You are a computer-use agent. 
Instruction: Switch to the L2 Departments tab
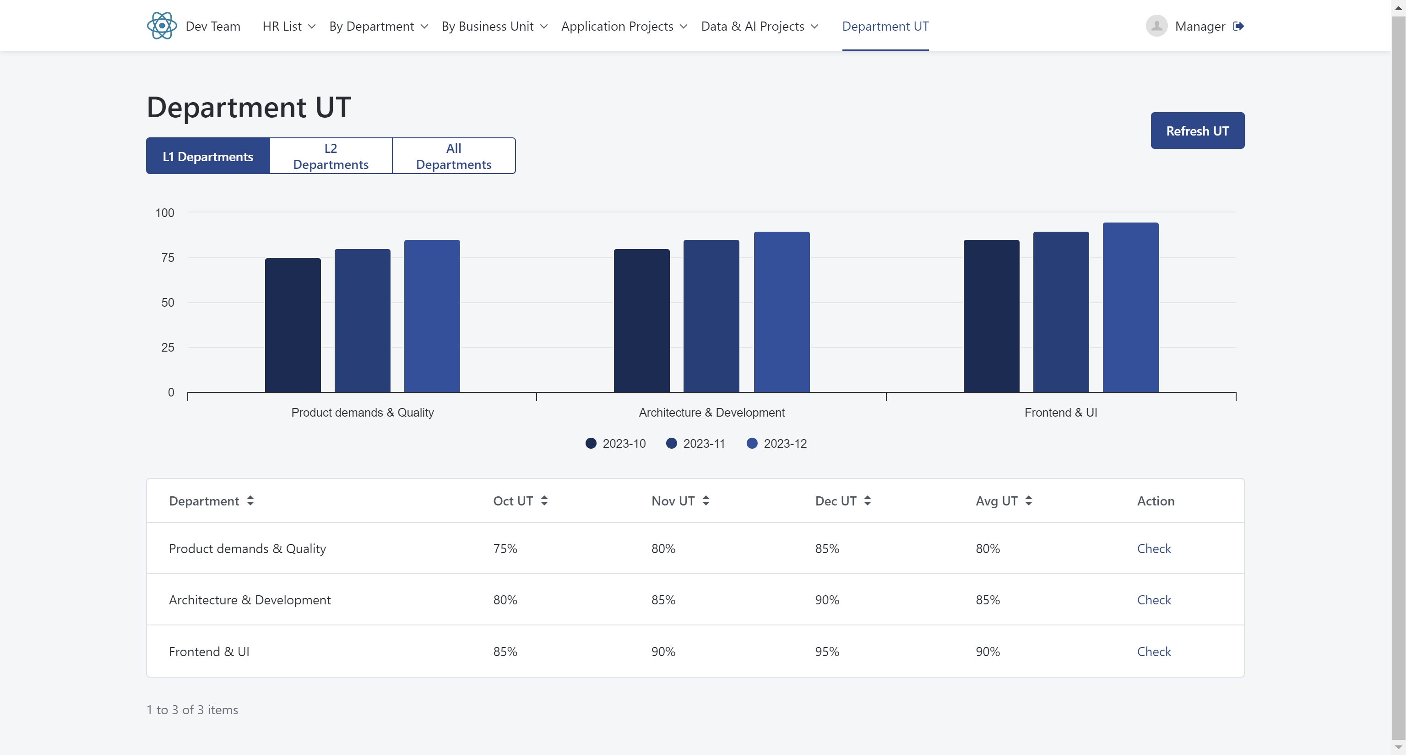(331, 156)
